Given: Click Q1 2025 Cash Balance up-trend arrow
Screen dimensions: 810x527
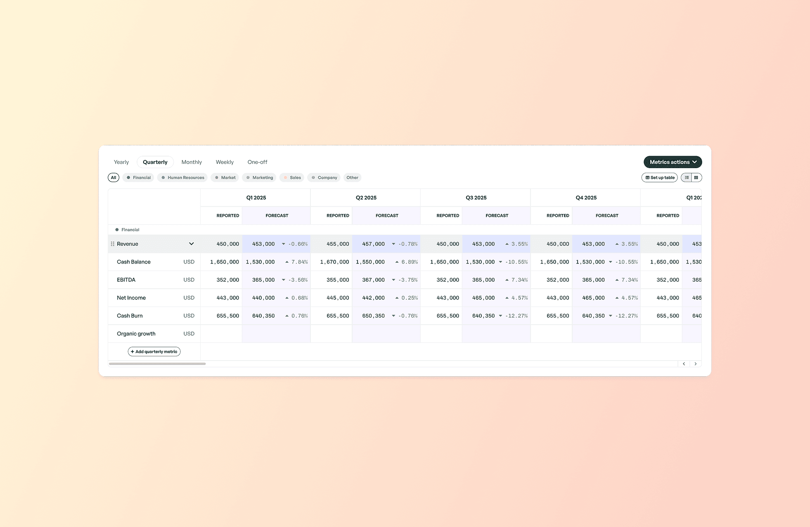Looking at the screenshot, I should click(287, 262).
